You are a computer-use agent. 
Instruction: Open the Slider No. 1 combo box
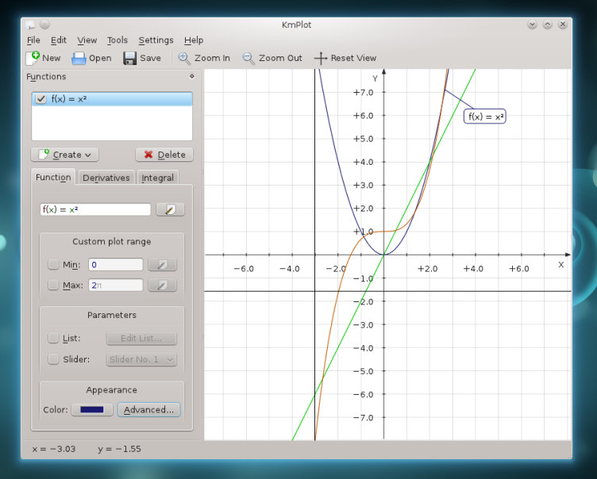click(141, 359)
